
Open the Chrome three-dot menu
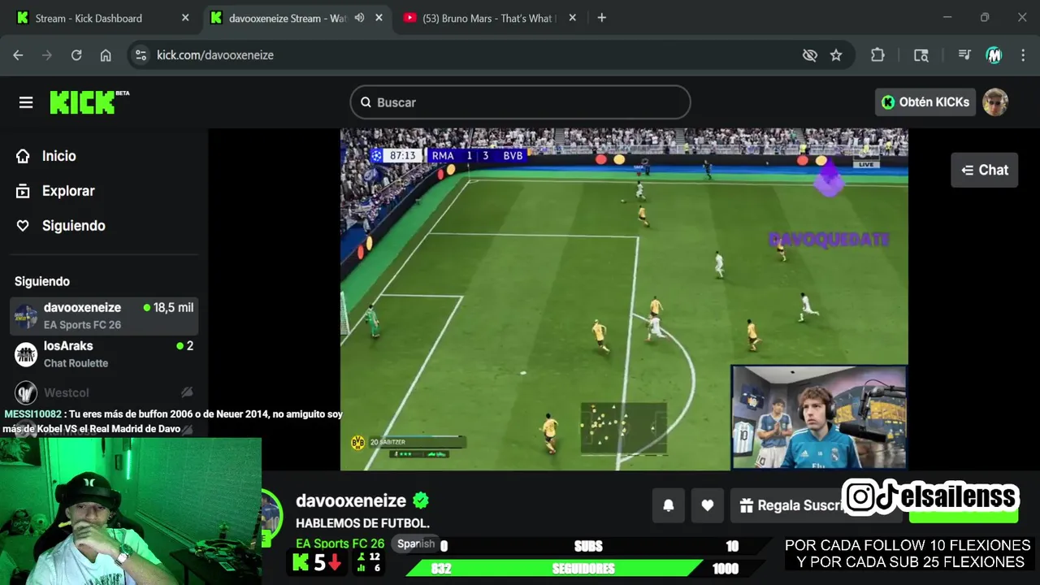click(x=1023, y=55)
